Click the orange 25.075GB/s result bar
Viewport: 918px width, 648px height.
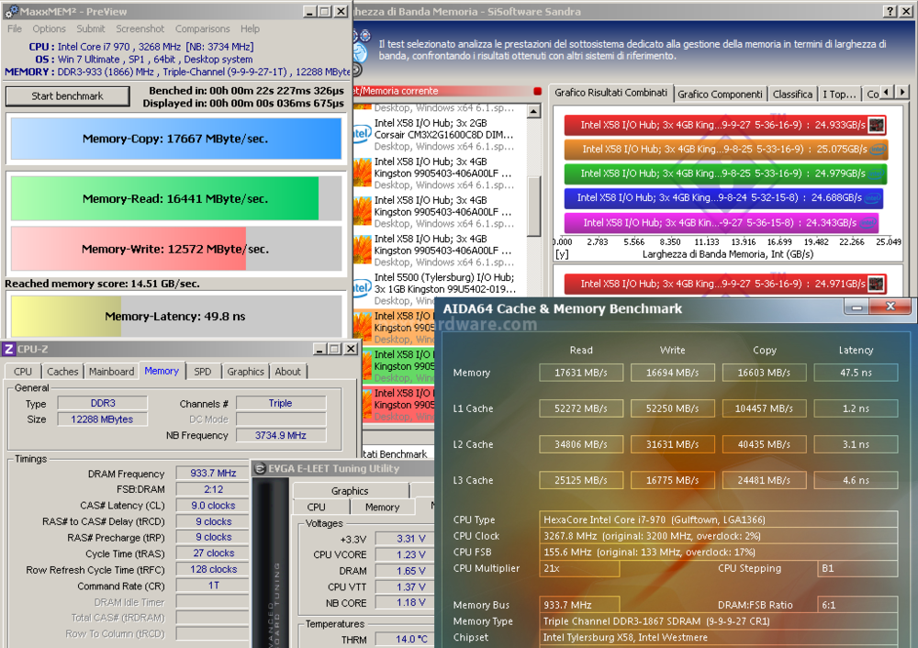(726, 150)
